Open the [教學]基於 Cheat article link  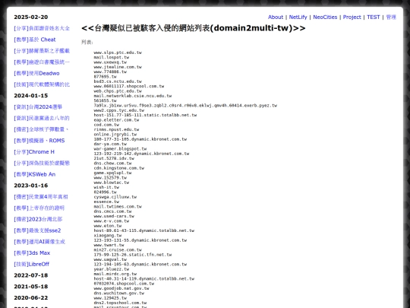click(x=35, y=40)
